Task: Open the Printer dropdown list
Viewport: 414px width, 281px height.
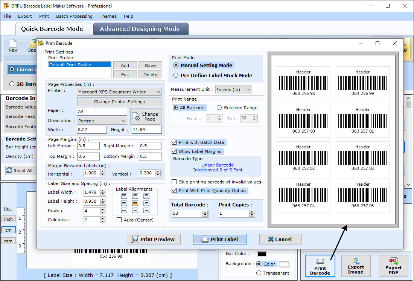Action: [119, 92]
